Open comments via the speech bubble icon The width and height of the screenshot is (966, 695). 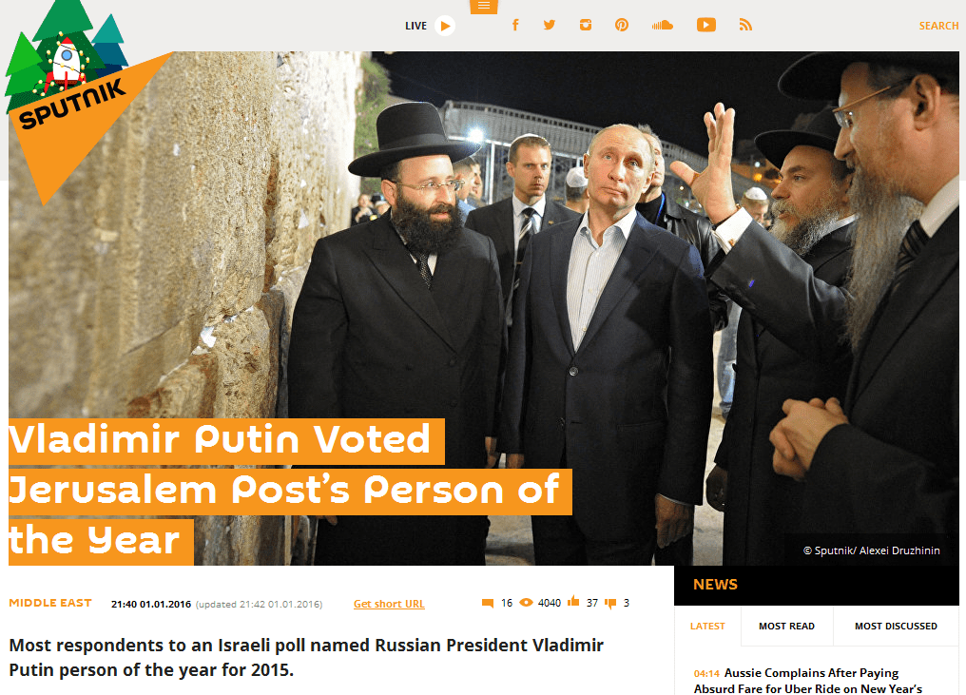click(488, 603)
